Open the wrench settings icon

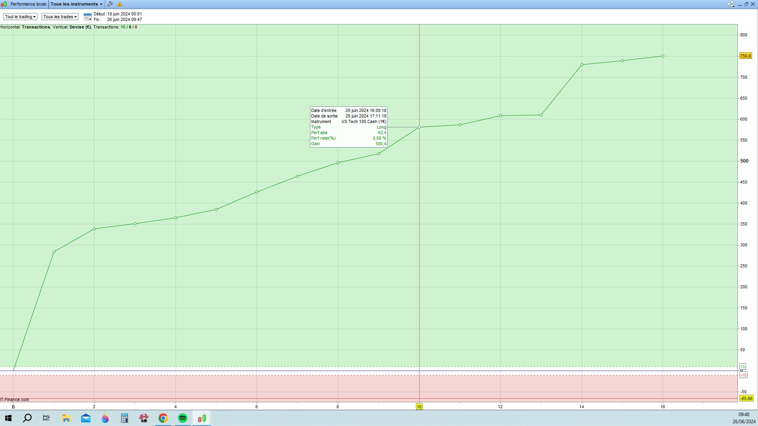click(110, 4)
